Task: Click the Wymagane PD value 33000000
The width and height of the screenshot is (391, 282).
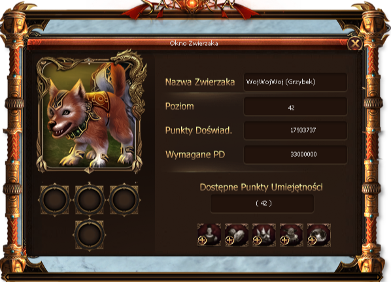Action: (x=303, y=154)
